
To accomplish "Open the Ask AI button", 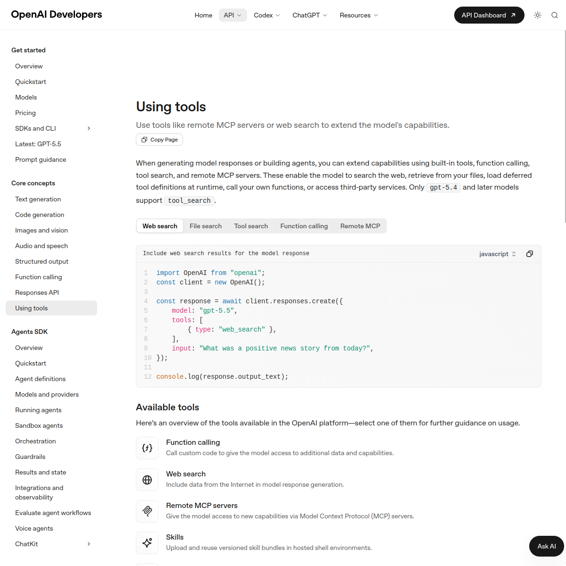I will 547,546.
